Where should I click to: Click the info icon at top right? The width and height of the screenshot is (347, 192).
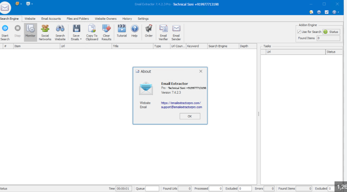334,12
